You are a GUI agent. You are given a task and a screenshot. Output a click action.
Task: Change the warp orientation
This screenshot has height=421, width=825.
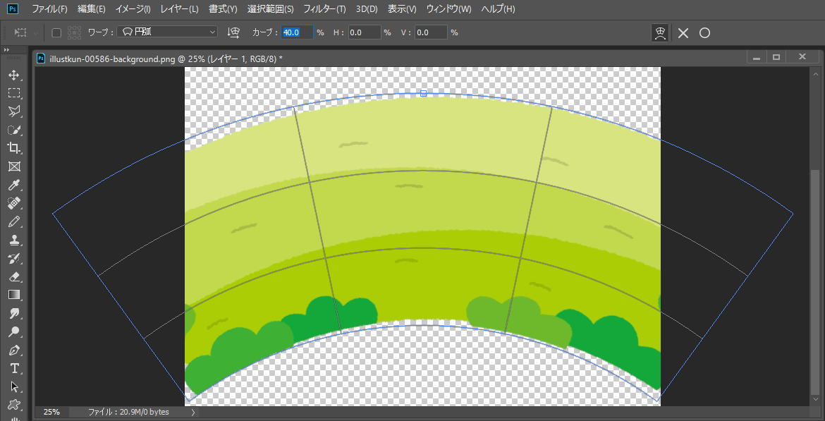click(x=233, y=32)
